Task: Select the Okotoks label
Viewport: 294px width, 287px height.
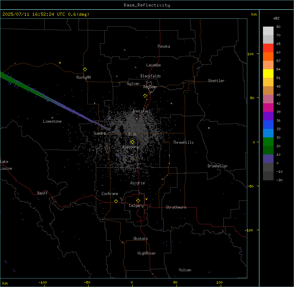Action: [141, 239]
